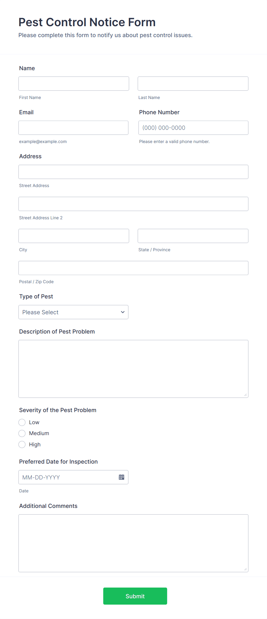Click the Postal / Zip Code field

pos(133,268)
